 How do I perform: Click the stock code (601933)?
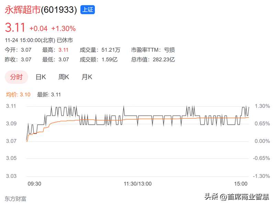(x=59, y=10)
